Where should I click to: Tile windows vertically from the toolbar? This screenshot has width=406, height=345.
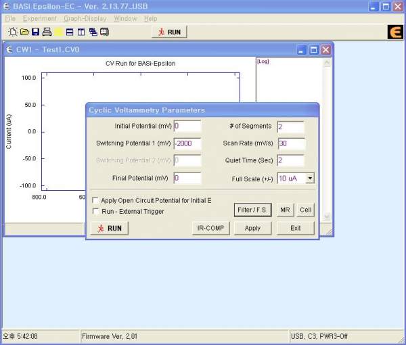81,32
